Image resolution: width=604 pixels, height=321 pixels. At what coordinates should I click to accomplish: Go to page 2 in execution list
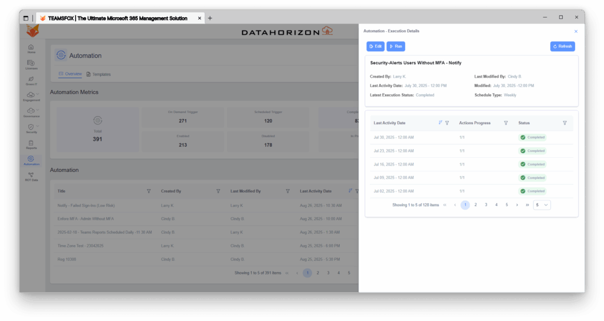click(x=476, y=205)
